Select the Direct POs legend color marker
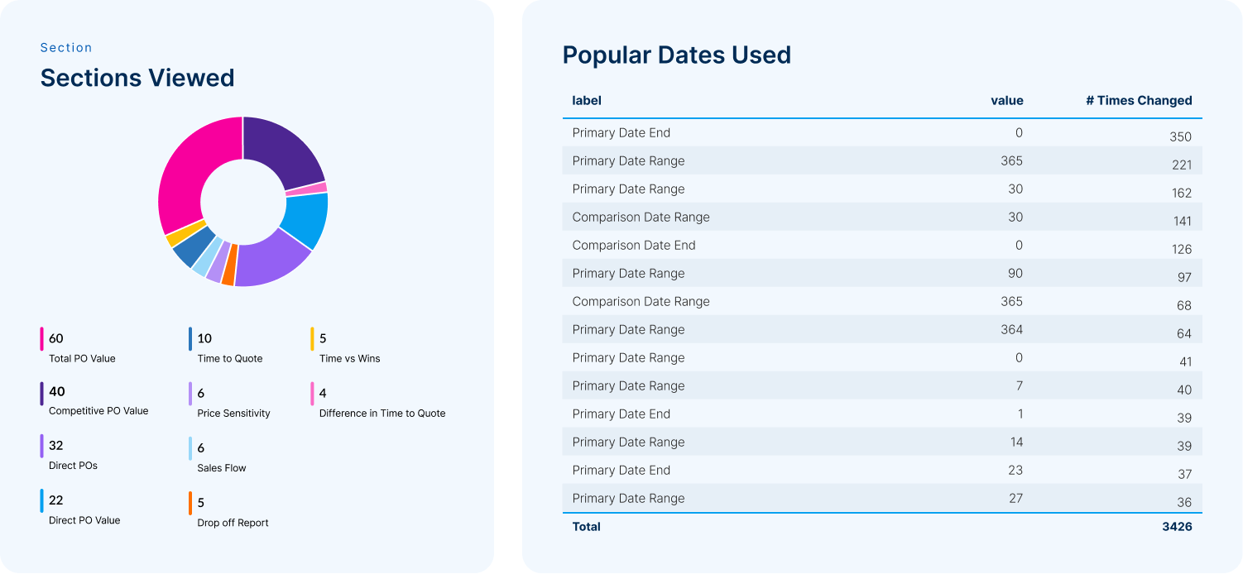1243x574 pixels. pos(41,447)
